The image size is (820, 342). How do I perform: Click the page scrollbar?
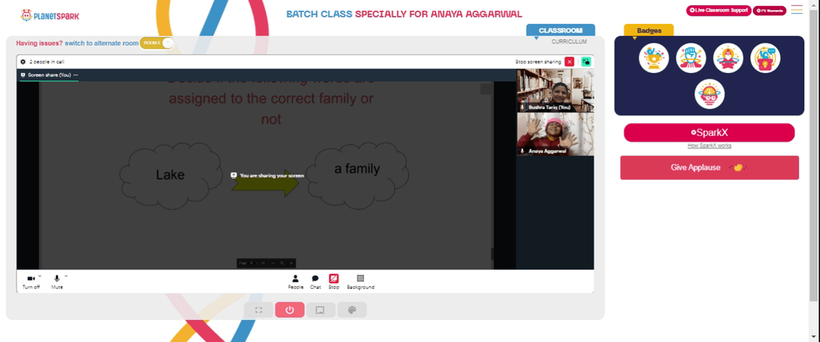point(813,157)
